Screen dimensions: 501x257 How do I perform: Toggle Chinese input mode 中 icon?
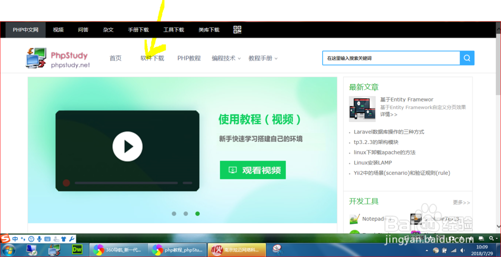pyautogui.click(x=15, y=239)
